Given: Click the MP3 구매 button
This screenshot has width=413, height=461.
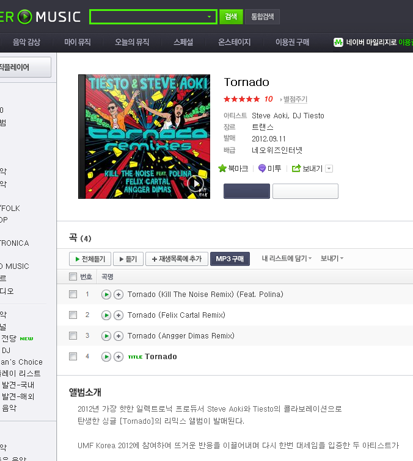Looking at the screenshot, I should click(230, 259).
